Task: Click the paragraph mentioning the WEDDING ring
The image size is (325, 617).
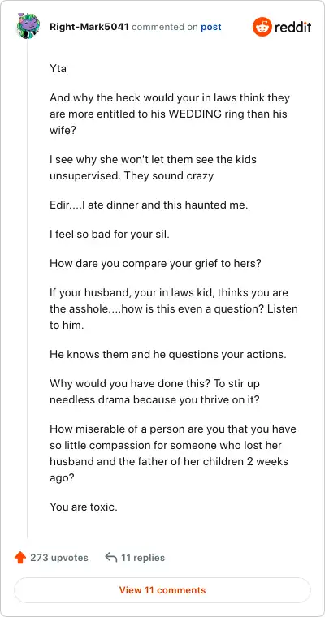Action: click(169, 114)
